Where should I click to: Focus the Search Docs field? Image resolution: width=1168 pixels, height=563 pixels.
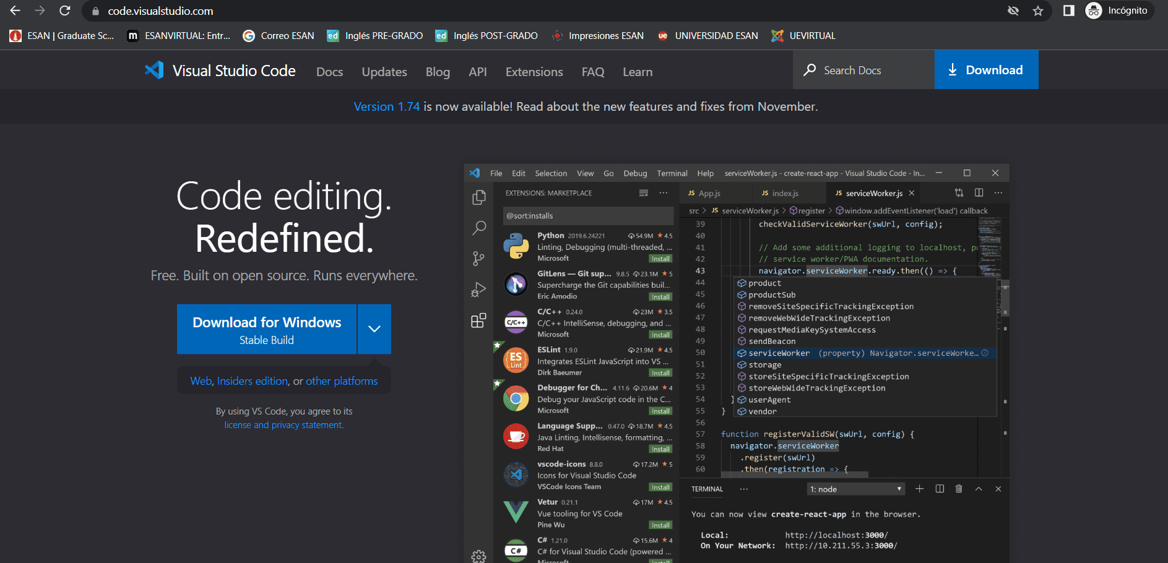863,70
